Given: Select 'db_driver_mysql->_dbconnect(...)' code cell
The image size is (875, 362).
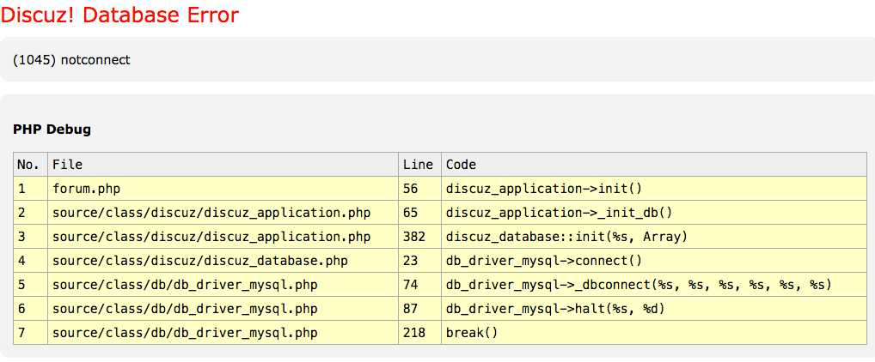Looking at the screenshot, I should pos(653,285).
